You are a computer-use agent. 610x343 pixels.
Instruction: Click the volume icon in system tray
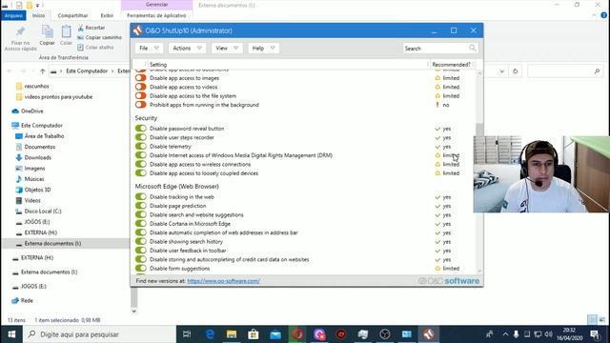click(x=549, y=334)
